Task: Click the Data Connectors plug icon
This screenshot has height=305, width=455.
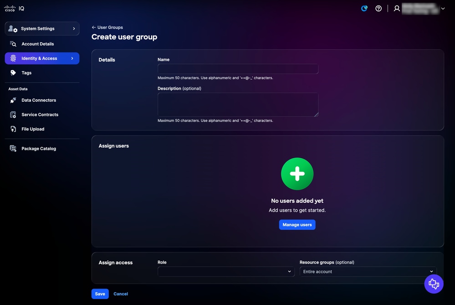Action: (x=13, y=100)
